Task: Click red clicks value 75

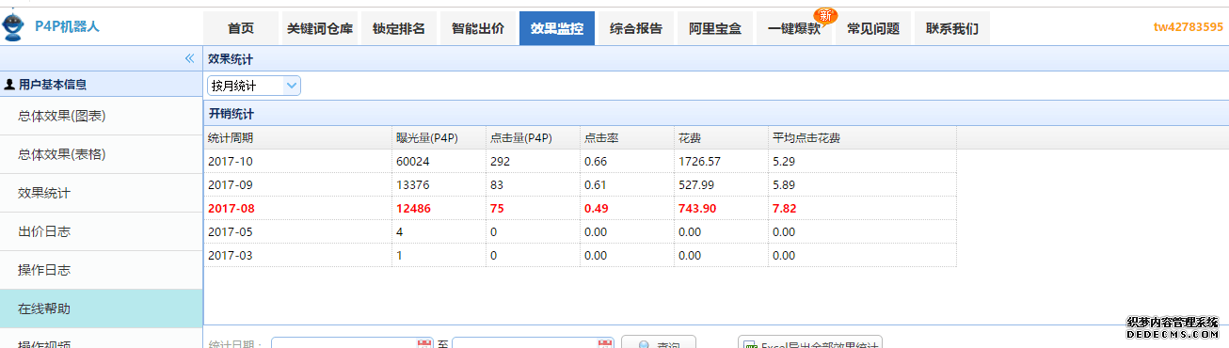Action: 497,209
